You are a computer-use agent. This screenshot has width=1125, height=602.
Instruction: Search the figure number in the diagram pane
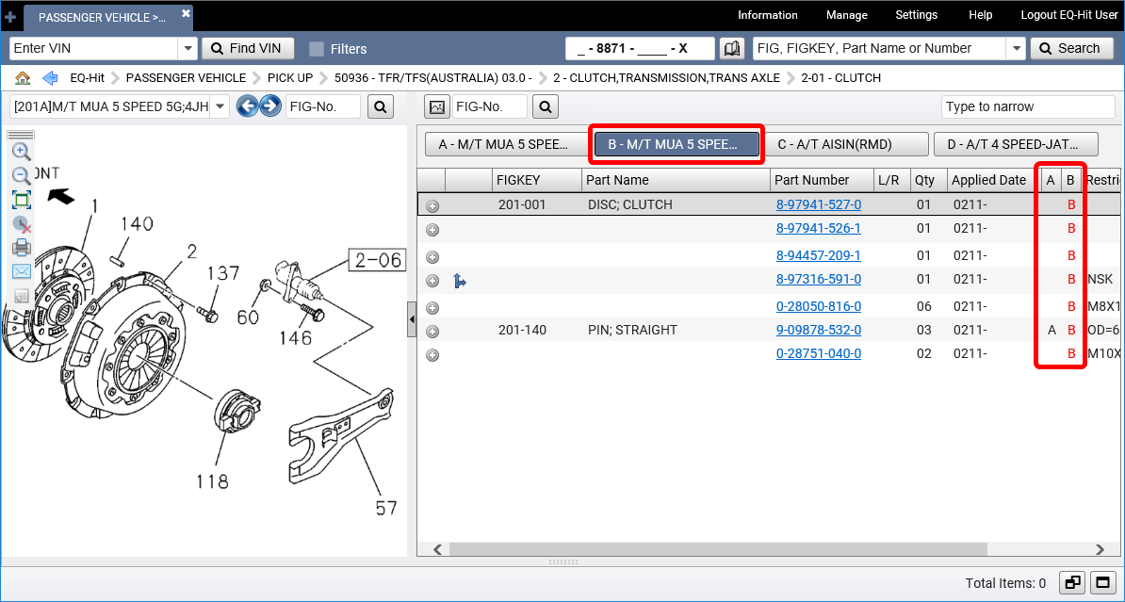[x=381, y=106]
